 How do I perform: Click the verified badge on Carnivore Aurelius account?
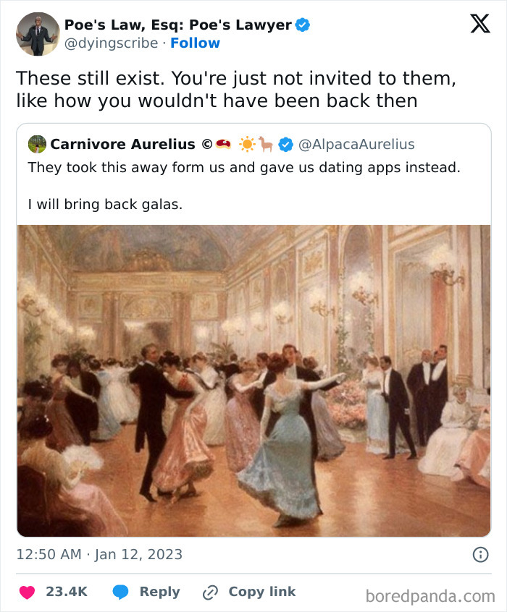pos(287,144)
